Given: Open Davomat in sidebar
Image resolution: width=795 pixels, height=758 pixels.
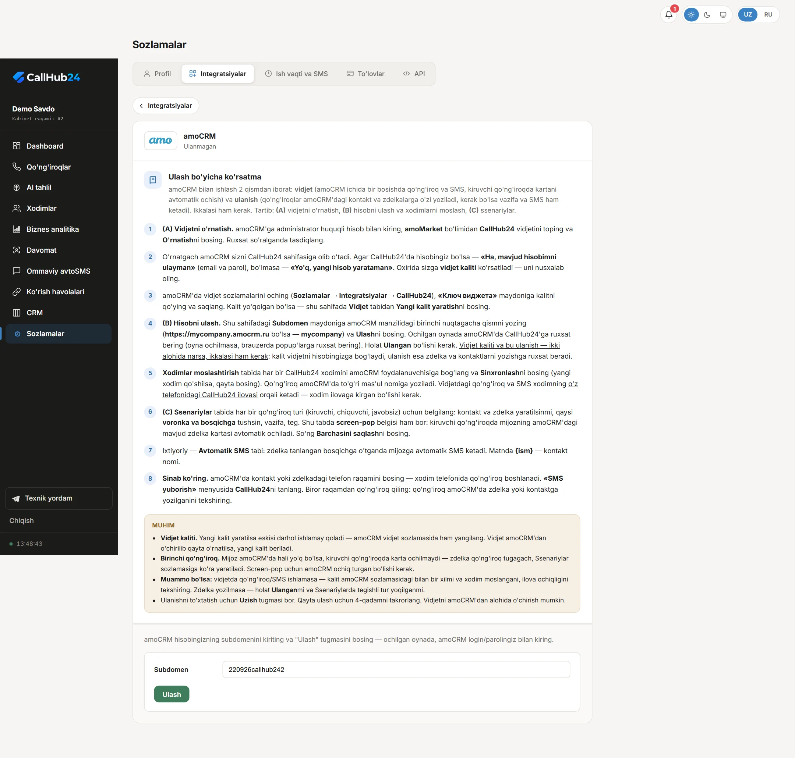Looking at the screenshot, I should click(x=59, y=250).
